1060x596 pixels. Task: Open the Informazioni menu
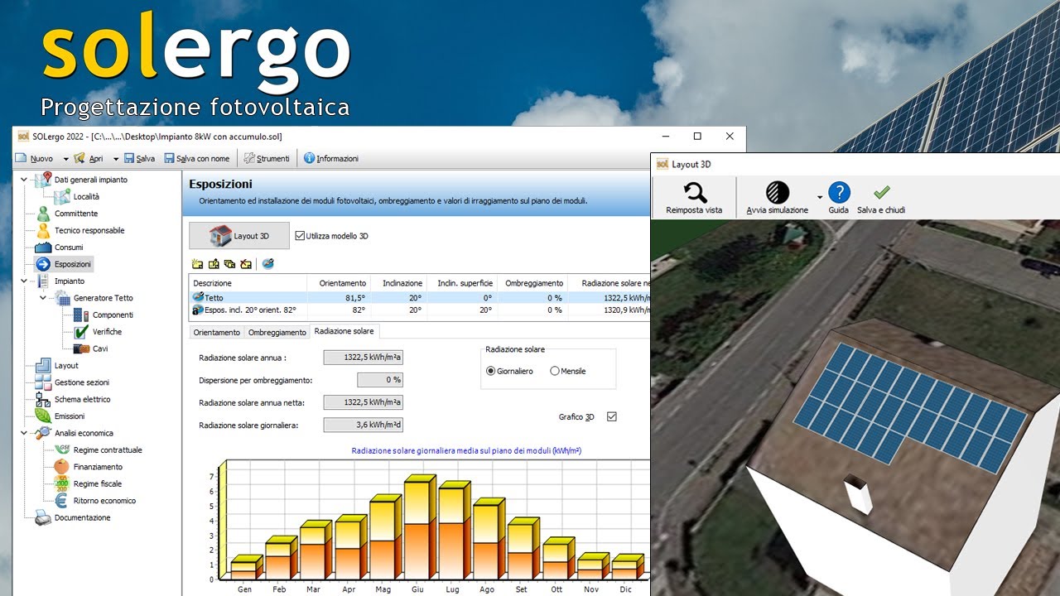click(x=331, y=158)
